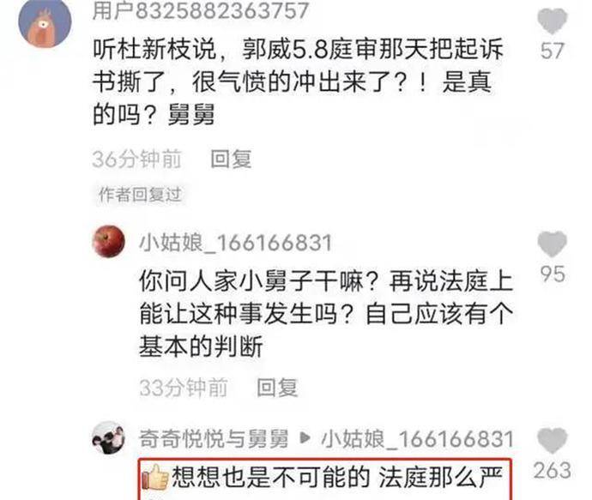The height and width of the screenshot is (500, 592).
Task: Open username 奇奇悦悦与舅舅
Action: 214,438
